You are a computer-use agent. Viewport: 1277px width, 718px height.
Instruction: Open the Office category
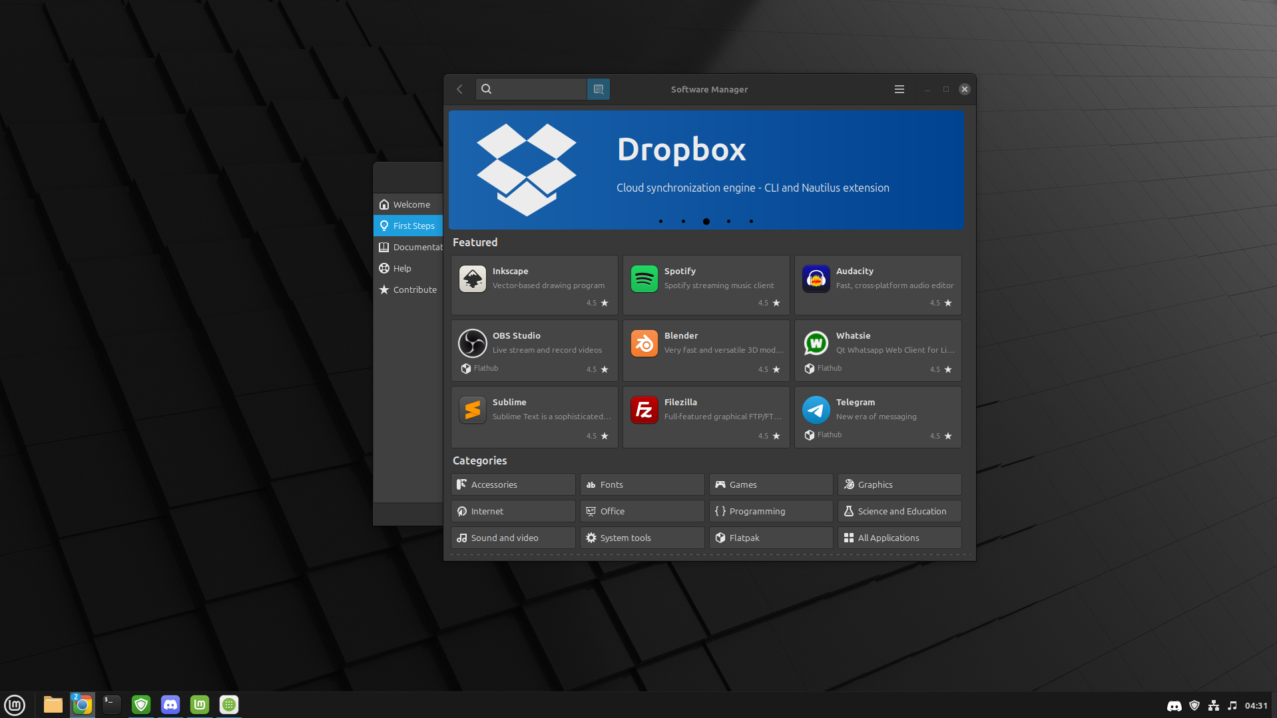642,511
